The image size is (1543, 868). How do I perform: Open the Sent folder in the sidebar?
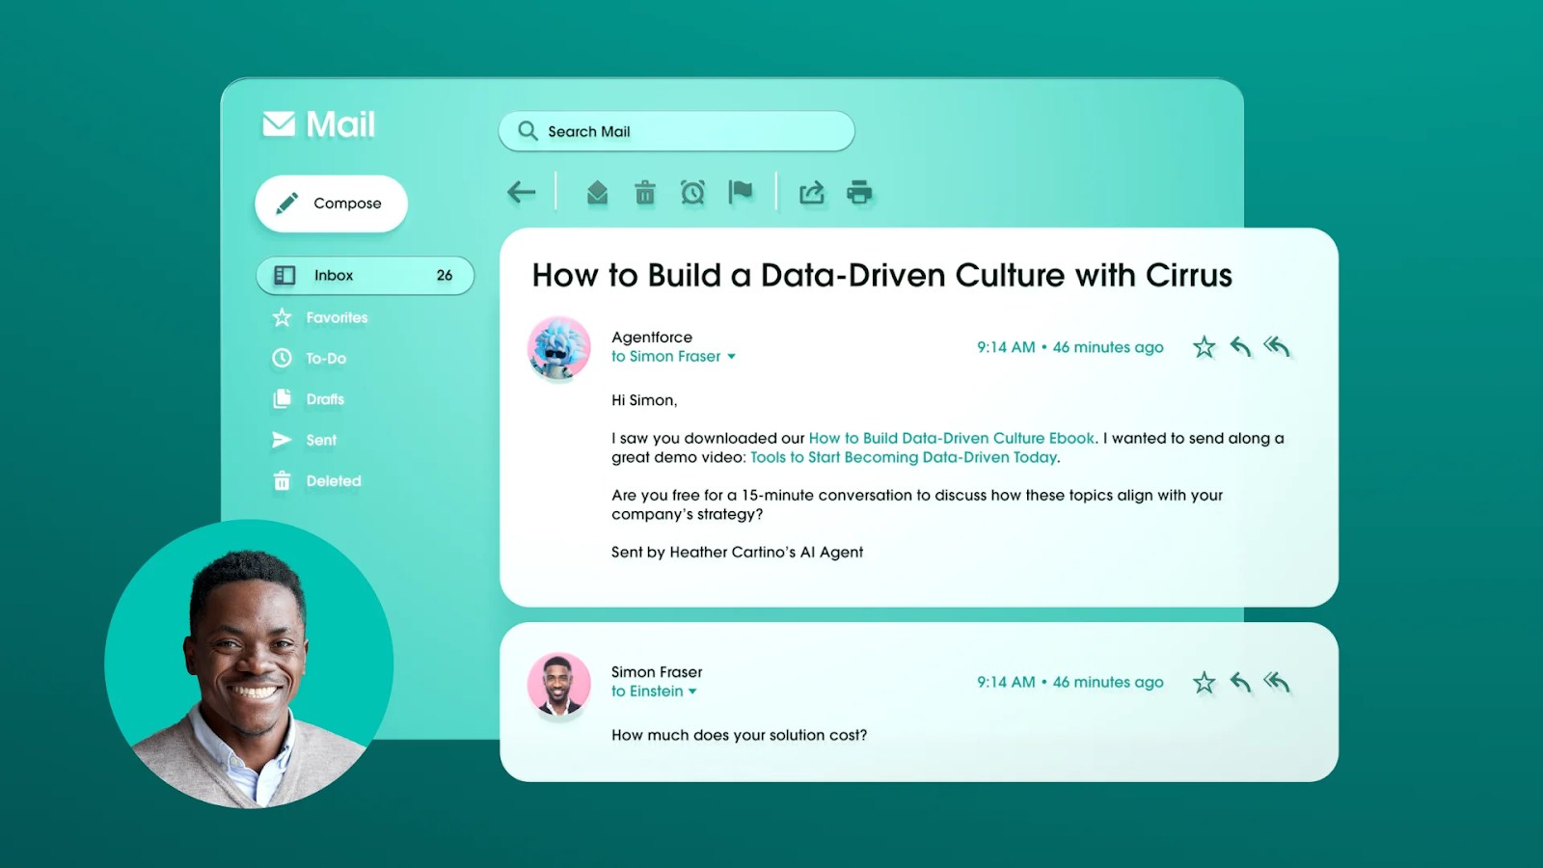(321, 440)
